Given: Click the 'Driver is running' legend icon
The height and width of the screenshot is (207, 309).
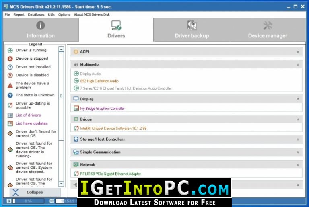Looking at the screenshot, I should click(10, 51).
